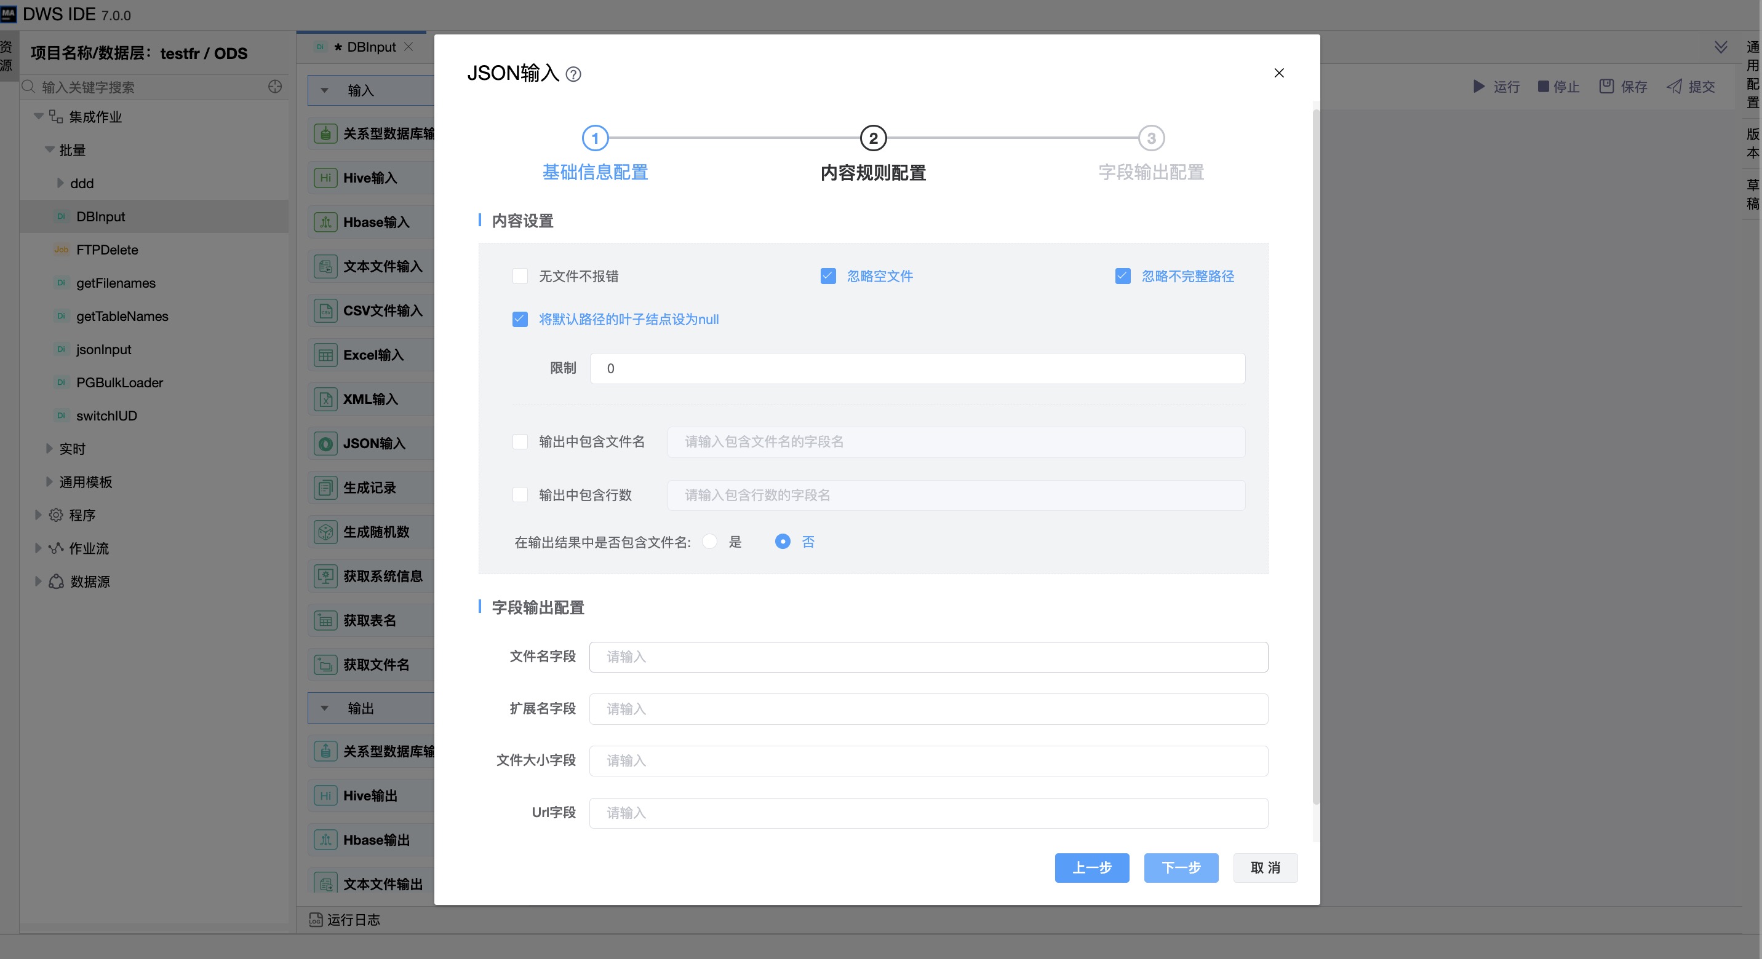Image resolution: width=1762 pixels, height=959 pixels.
Task: Click the 生成随机数 dice icon
Action: pyautogui.click(x=325, y=532)
